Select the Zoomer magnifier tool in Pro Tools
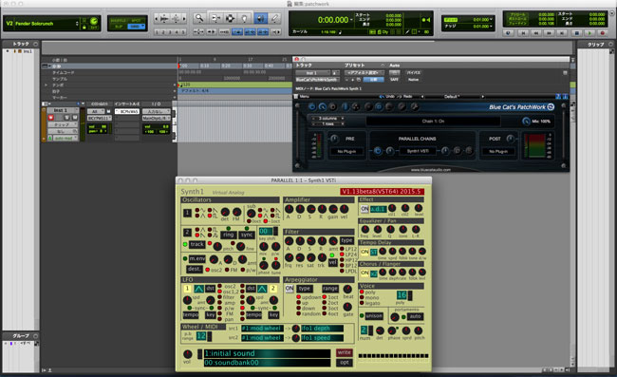Image resolution: width=617 pixels, height=377 pixels. coord(199,18)
